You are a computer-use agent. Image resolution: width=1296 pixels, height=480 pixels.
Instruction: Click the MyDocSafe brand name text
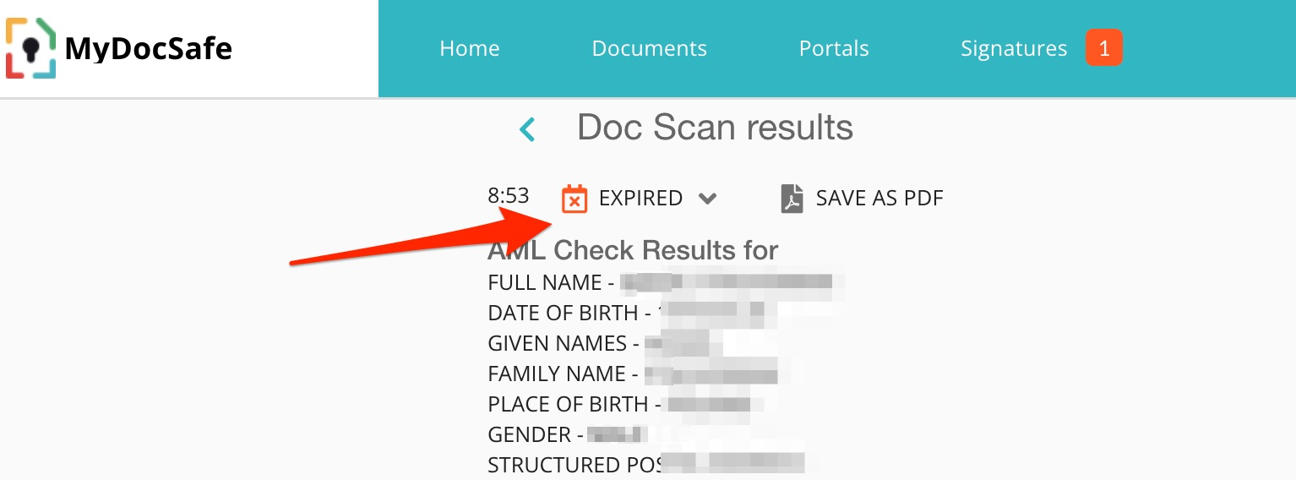pos(149,49)
